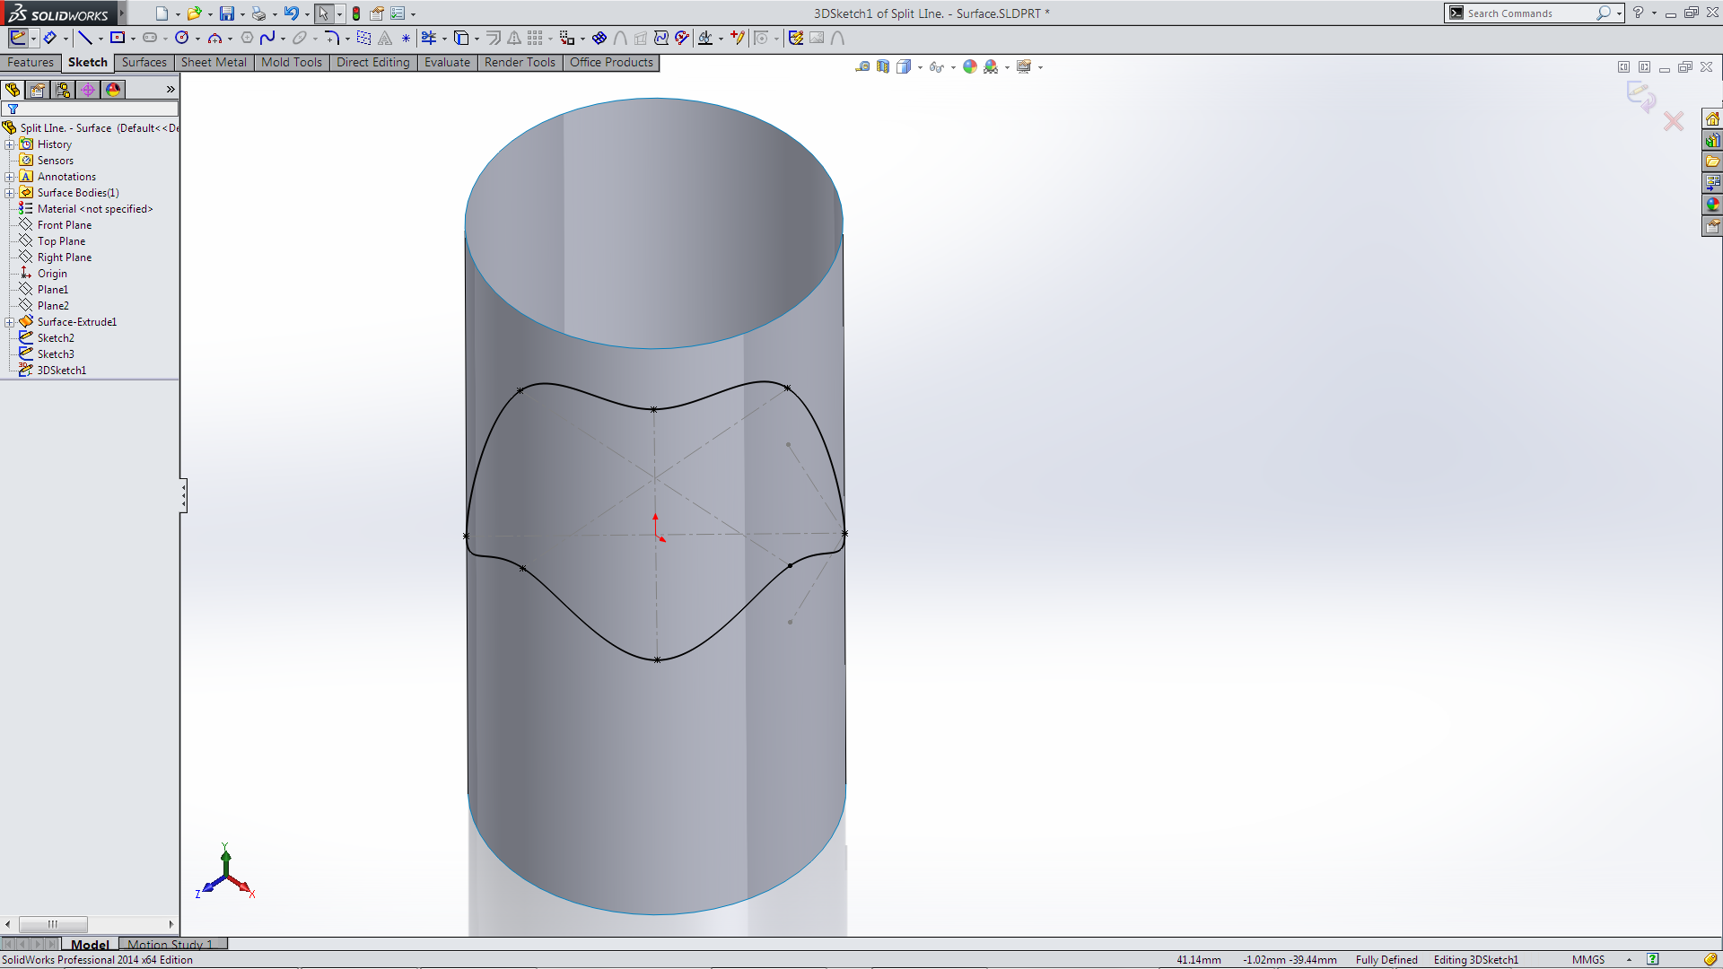Select the Circle sketch tool
The image size is (1723, 969).
182,38
